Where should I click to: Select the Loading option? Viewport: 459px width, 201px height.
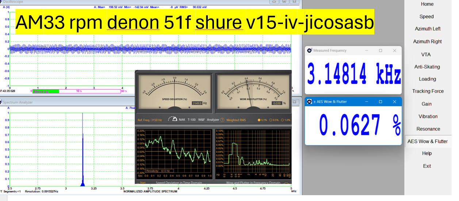pyautogui.click(x=427, y=79)
